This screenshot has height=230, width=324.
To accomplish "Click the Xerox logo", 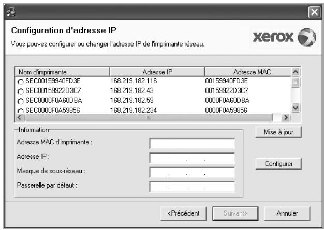I will point(284,37).
